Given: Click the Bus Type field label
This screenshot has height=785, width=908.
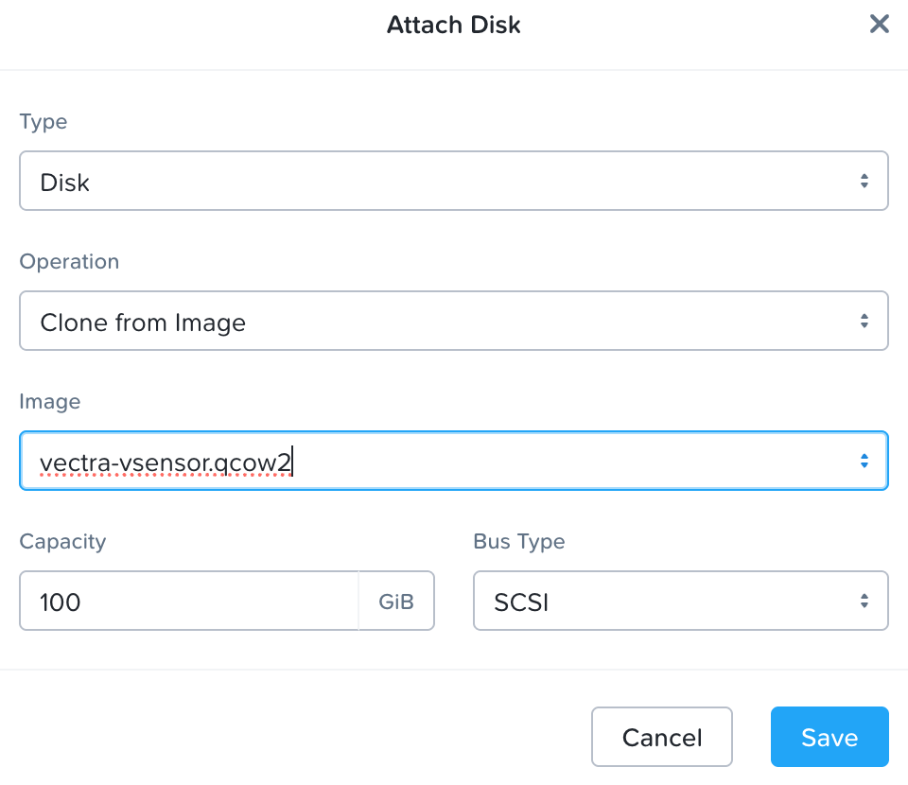Looking at the screenshot, I should [518, 542].
